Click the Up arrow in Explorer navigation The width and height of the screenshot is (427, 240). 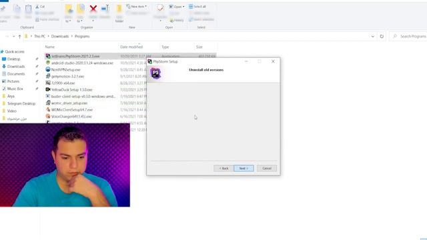(x=19, y=37)
